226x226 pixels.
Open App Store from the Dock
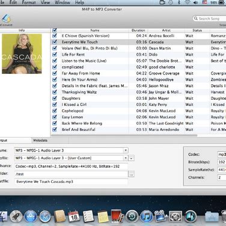[31, 216]
